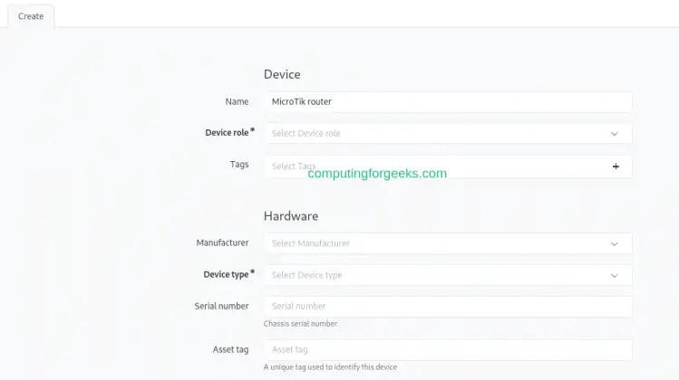Select the Asset tag text field
679x380 pixels.
tap(448, 350)
